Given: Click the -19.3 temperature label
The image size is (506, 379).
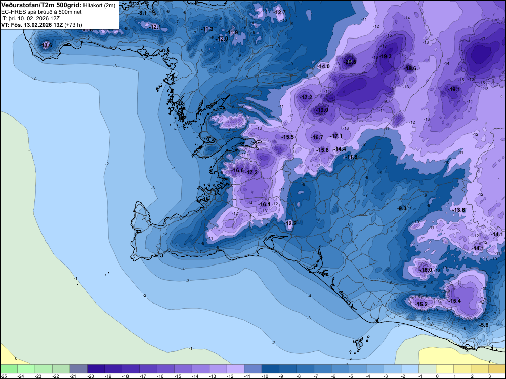Looking at the screenshot, I should click(385, 56).
